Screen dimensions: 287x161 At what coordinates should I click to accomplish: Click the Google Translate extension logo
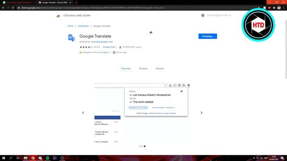click(72, 38)
